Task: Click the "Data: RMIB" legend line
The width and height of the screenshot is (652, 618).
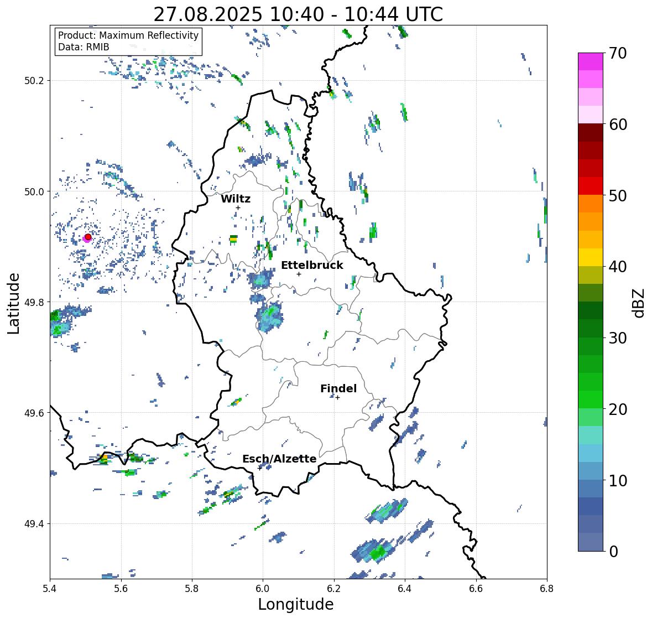Action: 84,47
